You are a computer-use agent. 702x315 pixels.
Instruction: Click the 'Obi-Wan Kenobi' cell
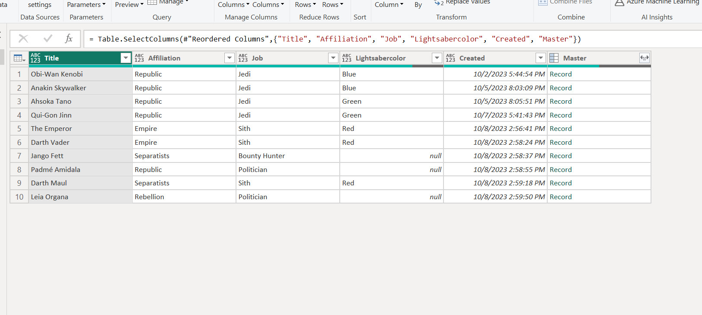[80, 74]
